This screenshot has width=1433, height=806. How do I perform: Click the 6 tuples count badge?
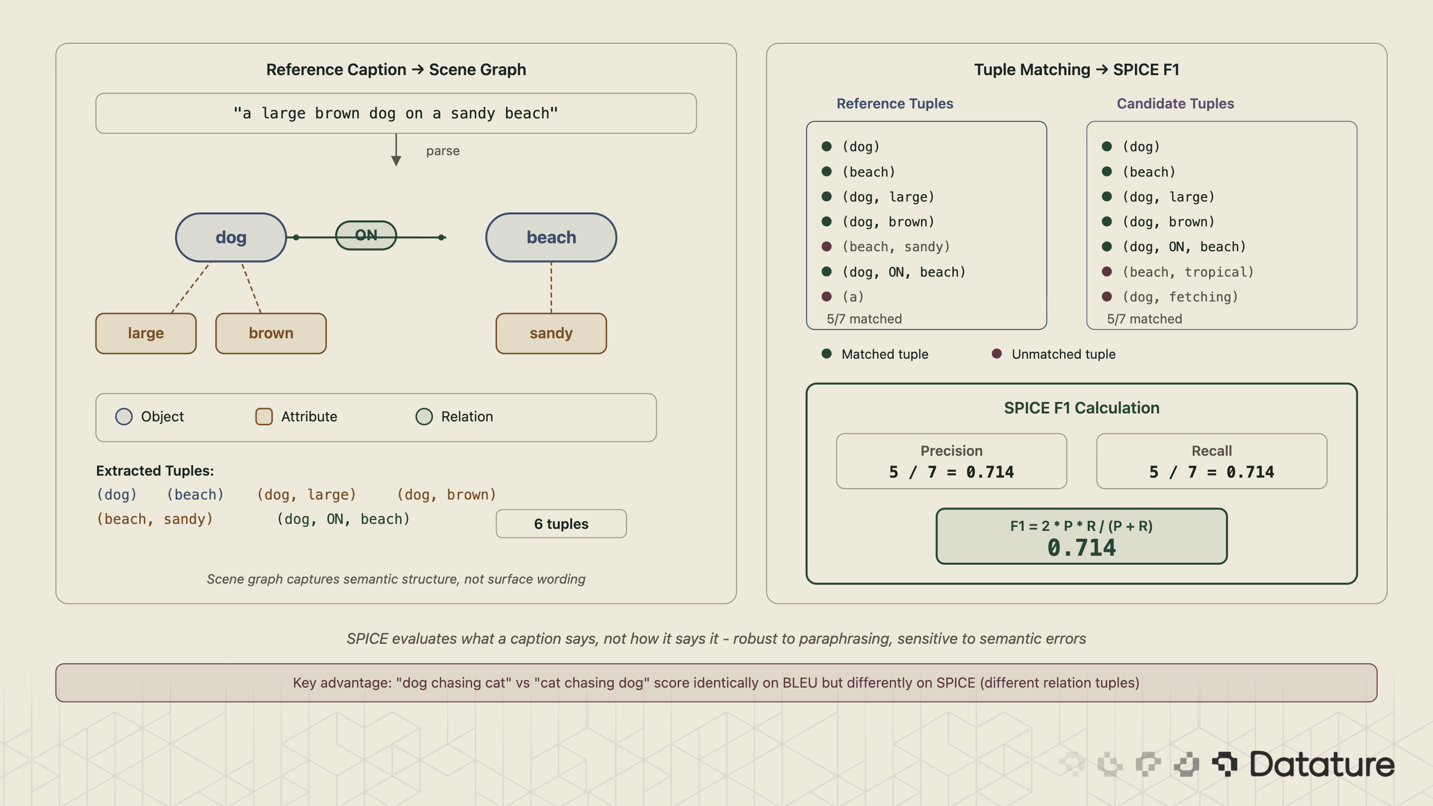[x=560, y=523]
